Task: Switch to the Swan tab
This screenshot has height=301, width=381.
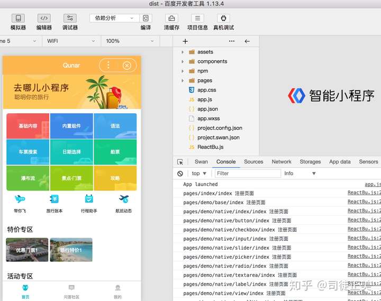Action: click(201, 161)
